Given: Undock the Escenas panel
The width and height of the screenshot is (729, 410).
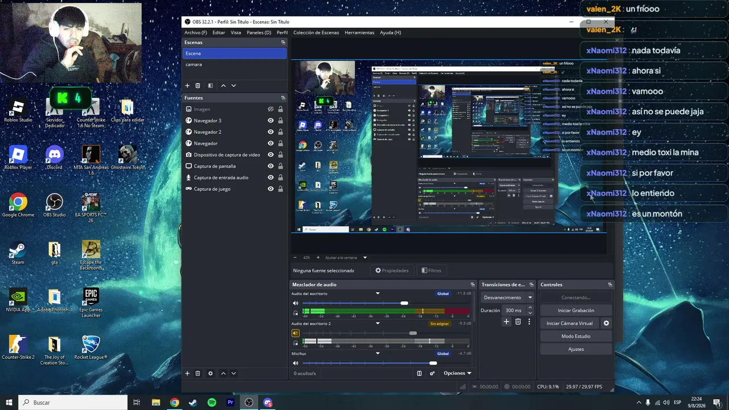Looking at the screenshot, I should point(283,43).
